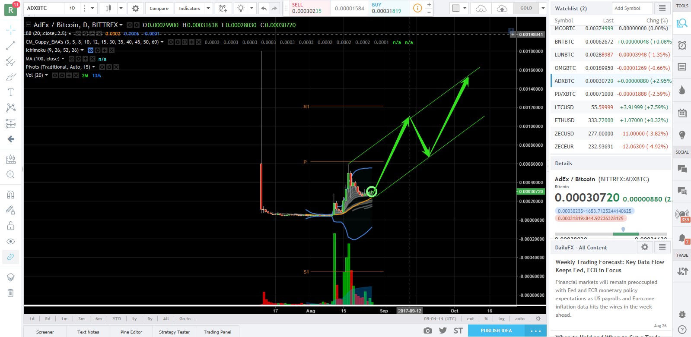The width and height of the screenshot is (691, 337).
Task: Toggle stay in drawing mode pencil-lock
Action: [11, 210]
